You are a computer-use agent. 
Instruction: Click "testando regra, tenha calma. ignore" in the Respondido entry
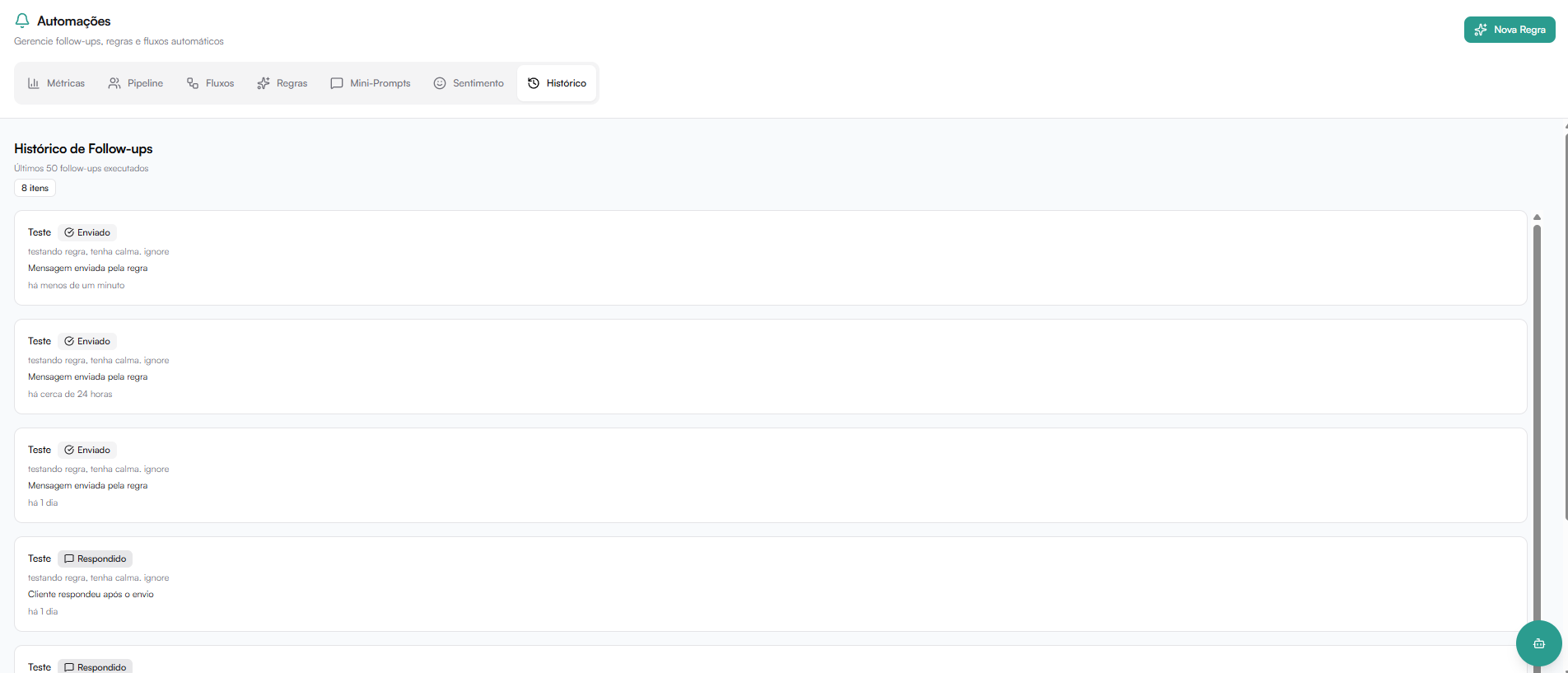click(99, 578)
